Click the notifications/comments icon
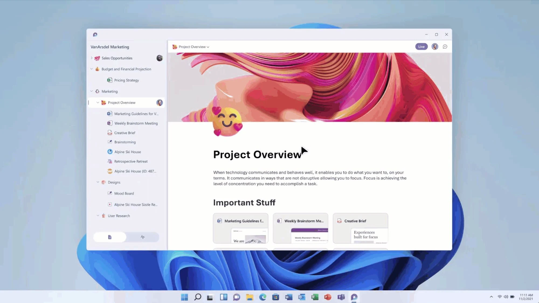Screen dimensions: 539x303 click(x=445, y=47)
